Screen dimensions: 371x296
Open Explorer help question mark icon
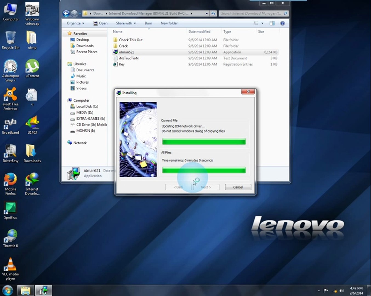tap(282, 23)
